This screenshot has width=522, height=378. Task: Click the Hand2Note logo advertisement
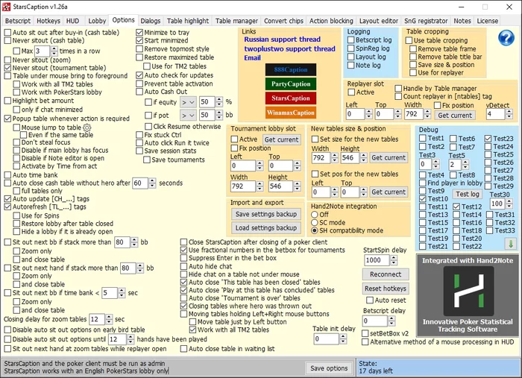(468, 295)
